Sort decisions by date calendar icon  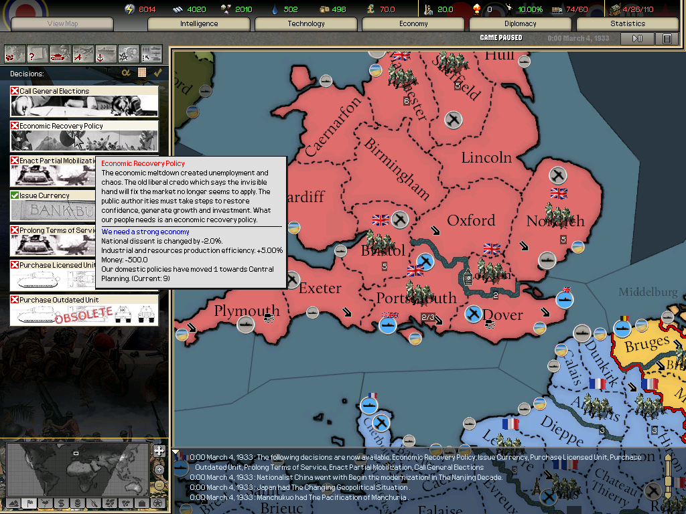point(142,72)
